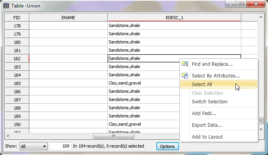Click EDESC_1 cell in row 181
The width and height of the screenshot is (268, 155).
pyautogui.click(x=174, y=50)
